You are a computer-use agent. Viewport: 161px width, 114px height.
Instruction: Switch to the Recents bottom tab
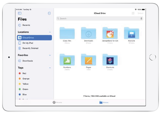[57, 102]
